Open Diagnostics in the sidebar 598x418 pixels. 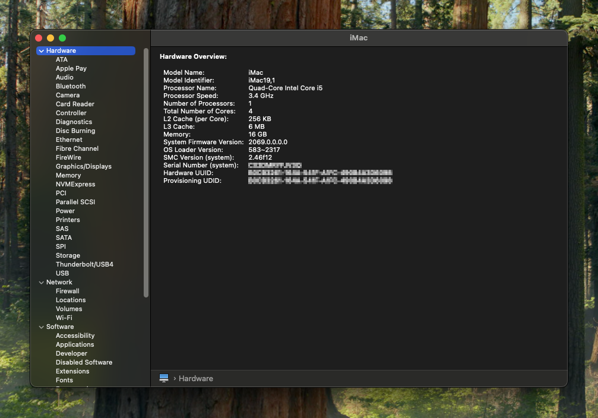(x=74, y=122)
